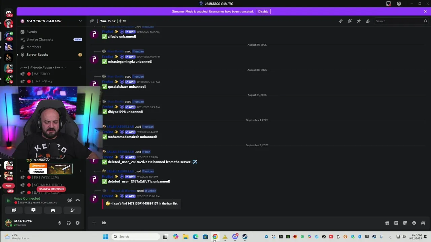Open Discord Help icon in title bar
Viewport: 431px width, 242px height.
(399, 4)
